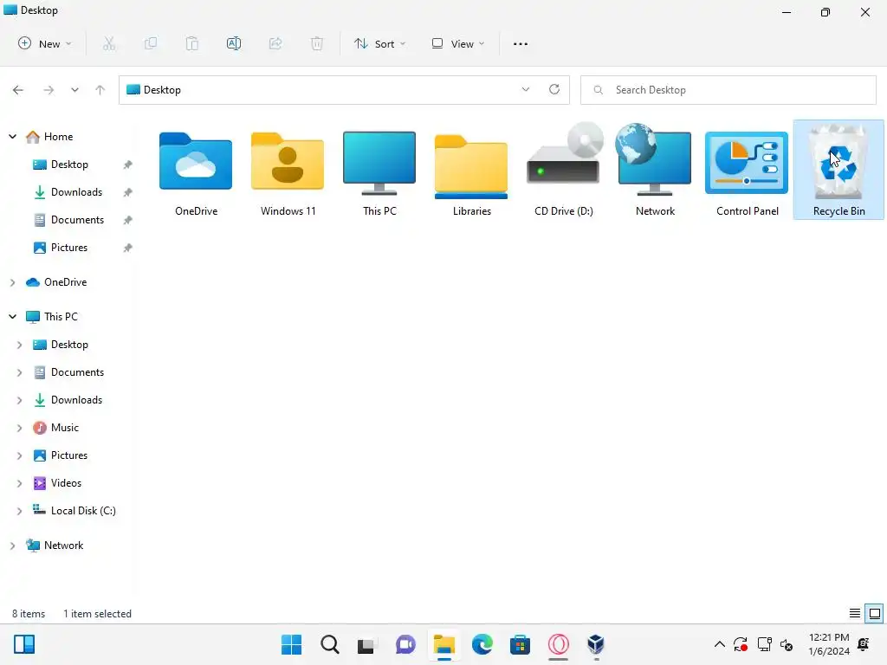The width and height of the screenshot is (887, 665).
Task: Switch to large icons view in status bar
Action: [875, 614]
